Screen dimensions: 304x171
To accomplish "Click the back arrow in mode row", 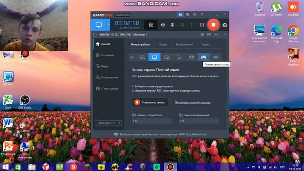I will [132, 57].
